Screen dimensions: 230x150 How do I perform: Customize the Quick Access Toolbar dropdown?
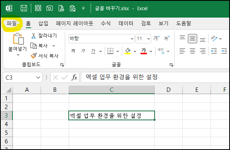(83, 8)
